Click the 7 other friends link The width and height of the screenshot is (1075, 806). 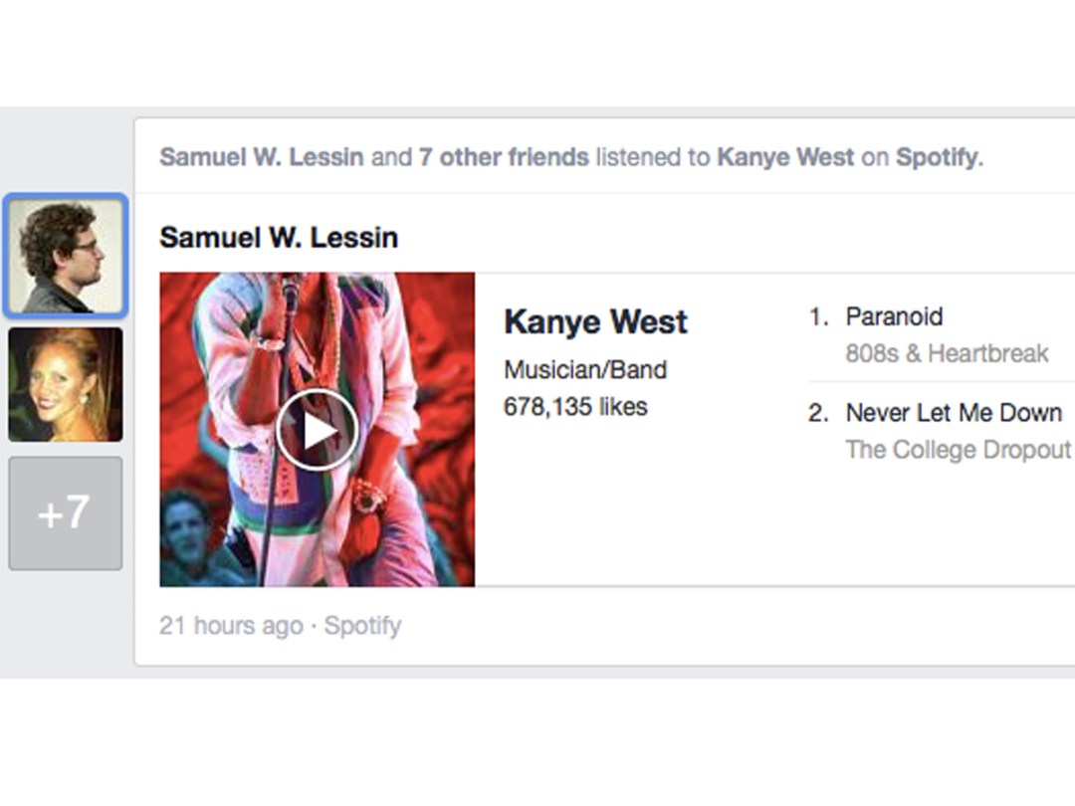click(x=504, y=157)
